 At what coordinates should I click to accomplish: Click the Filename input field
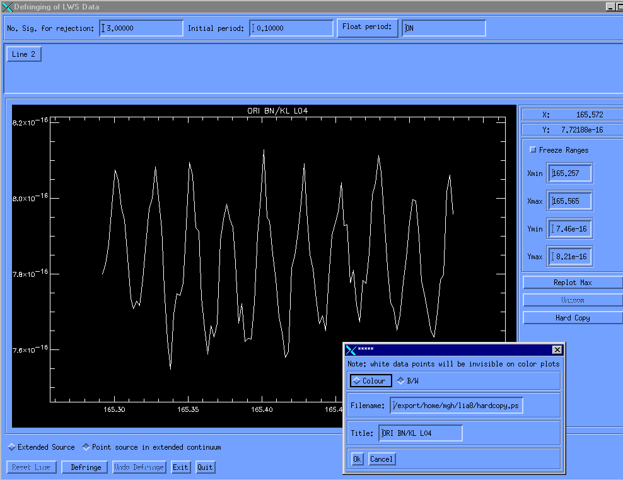[457, 406]
